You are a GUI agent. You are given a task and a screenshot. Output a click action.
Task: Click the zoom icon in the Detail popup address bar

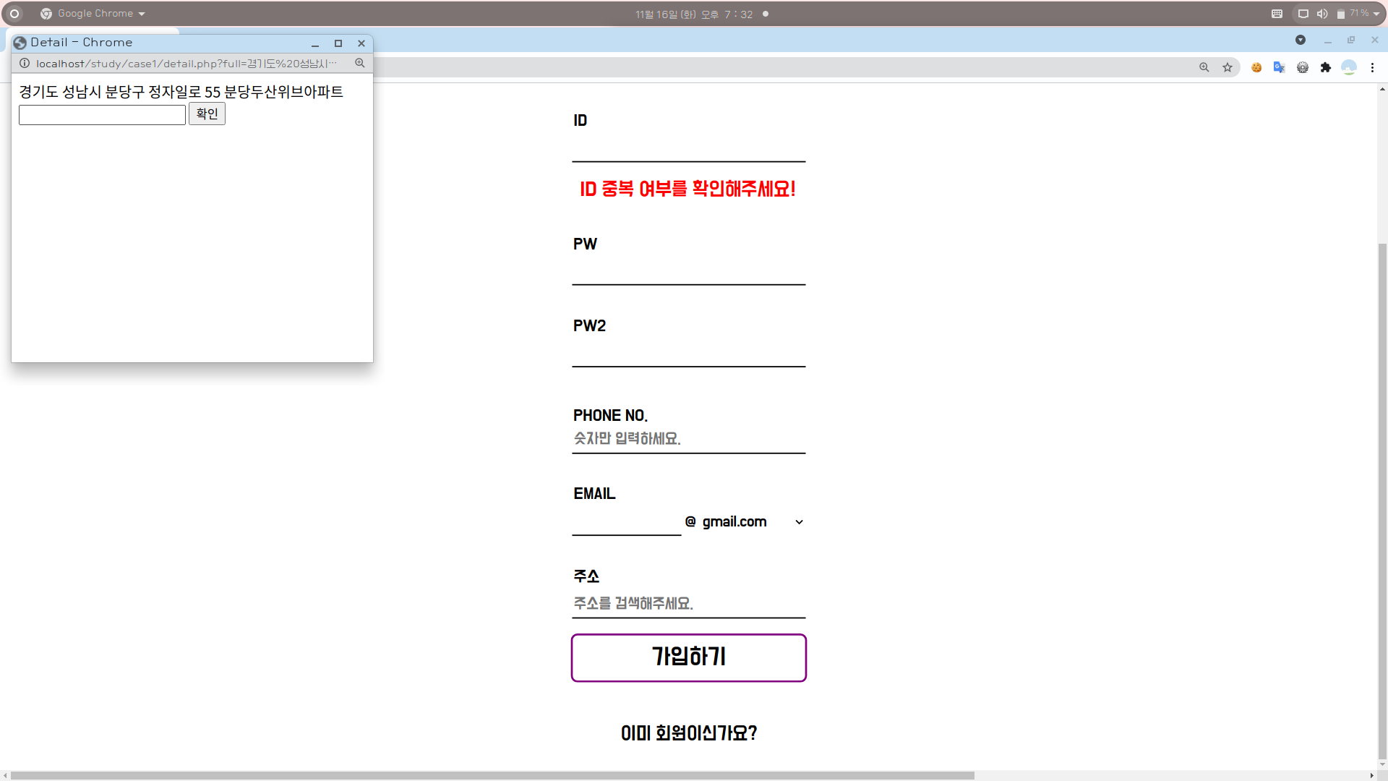point(359,64)
